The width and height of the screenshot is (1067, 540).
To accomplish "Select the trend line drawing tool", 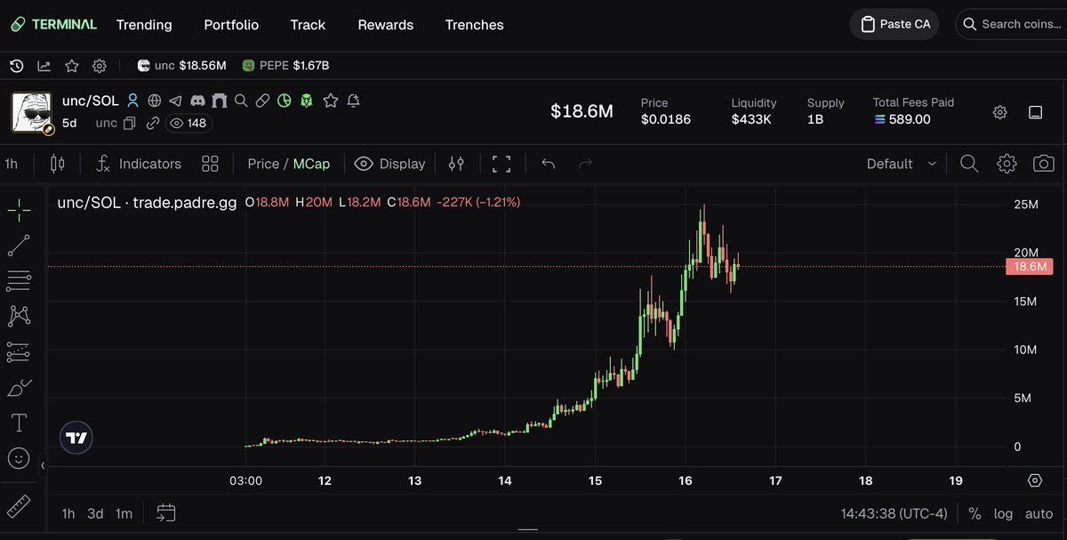I will 19,245.
